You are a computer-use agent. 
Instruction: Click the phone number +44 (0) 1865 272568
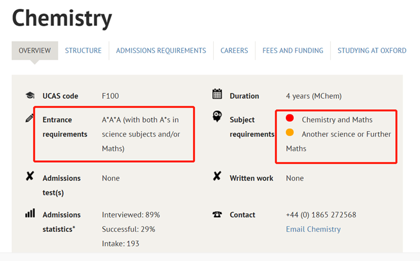coord(321,215)
